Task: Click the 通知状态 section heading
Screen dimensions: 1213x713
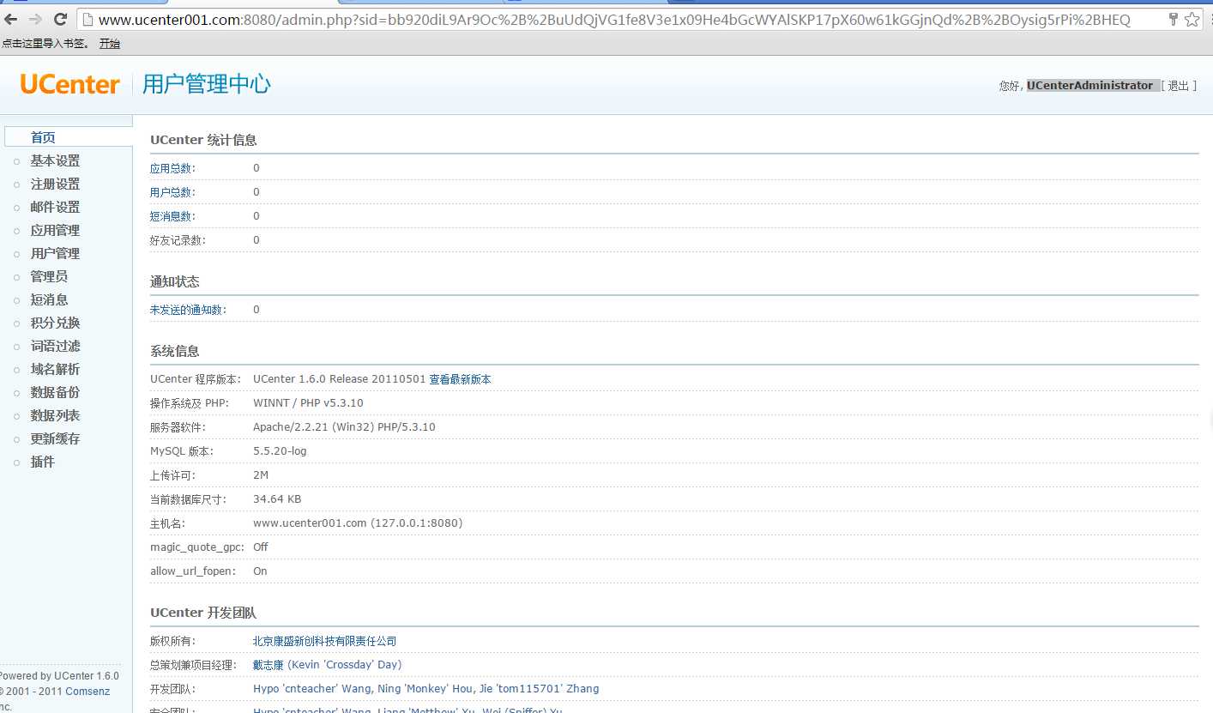Action: click(x=175, y=281)
